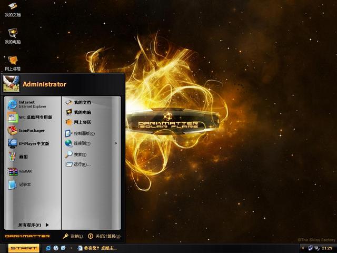Open KMPlayer中文版 in Start menu
Image resolution: width=337 pixels, height=253 pixels.
click(x=33, y=143)
